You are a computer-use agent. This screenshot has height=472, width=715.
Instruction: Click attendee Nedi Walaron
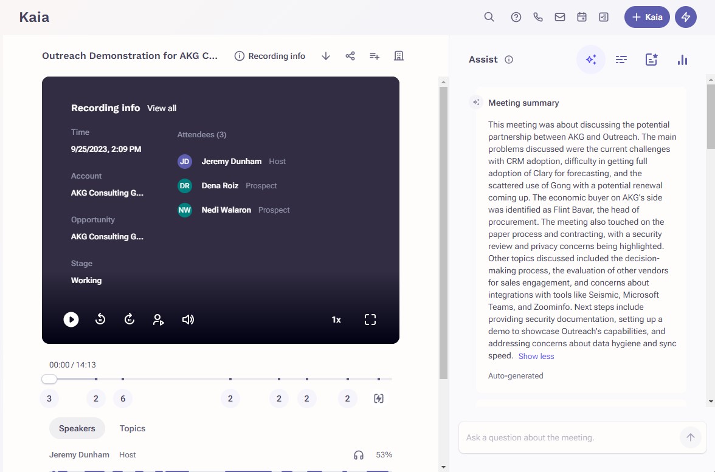coord(226,210)
